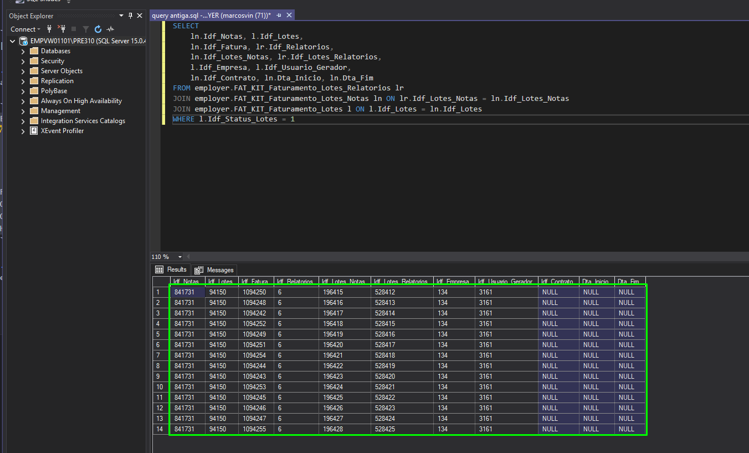This screenshot has width=749, height=453.
Task: Expand the Server Objects folder
Action: coord(23,71)
